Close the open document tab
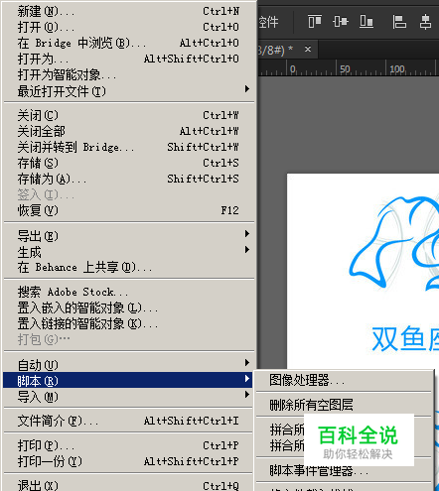 click(x=308, y=49)
